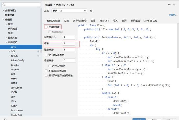The width and height of the screenshot is (179, 120).
Task: Click the icon beside the SQL row
Action: pos(38,51)
